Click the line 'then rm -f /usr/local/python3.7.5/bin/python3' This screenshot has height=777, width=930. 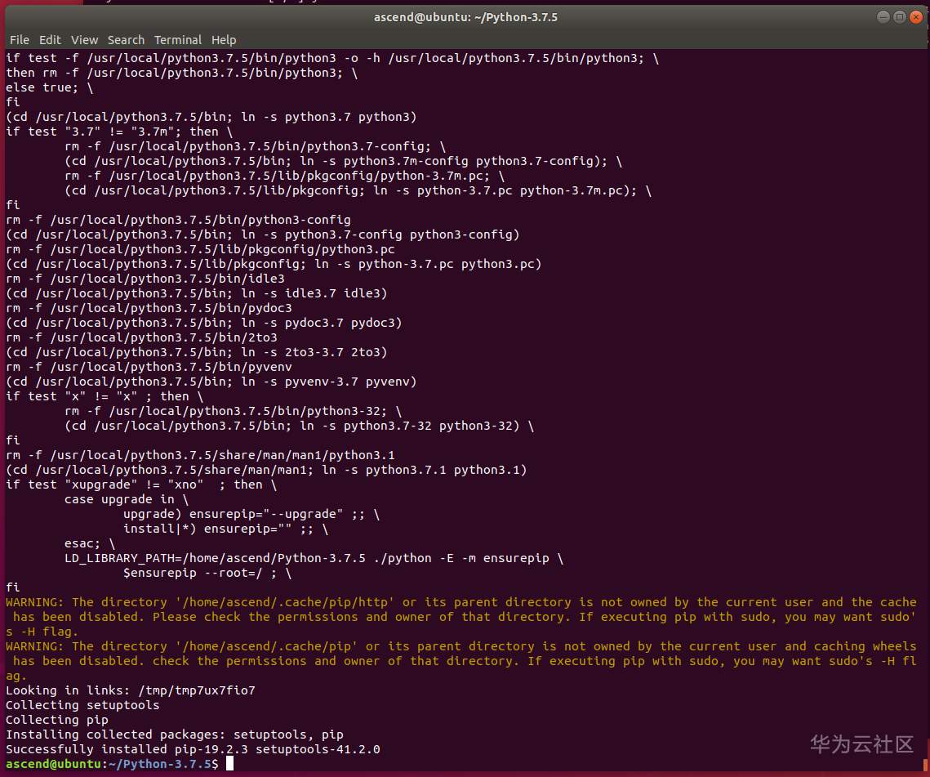(181, 73)
